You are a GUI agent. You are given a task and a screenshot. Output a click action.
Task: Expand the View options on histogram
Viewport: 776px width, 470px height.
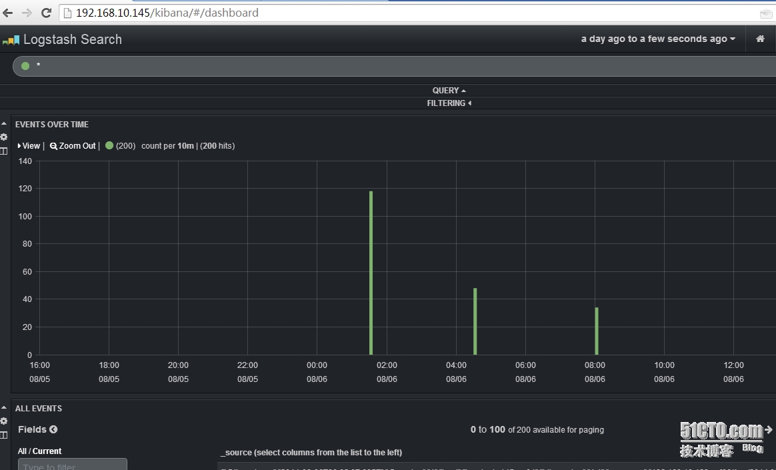29,146
